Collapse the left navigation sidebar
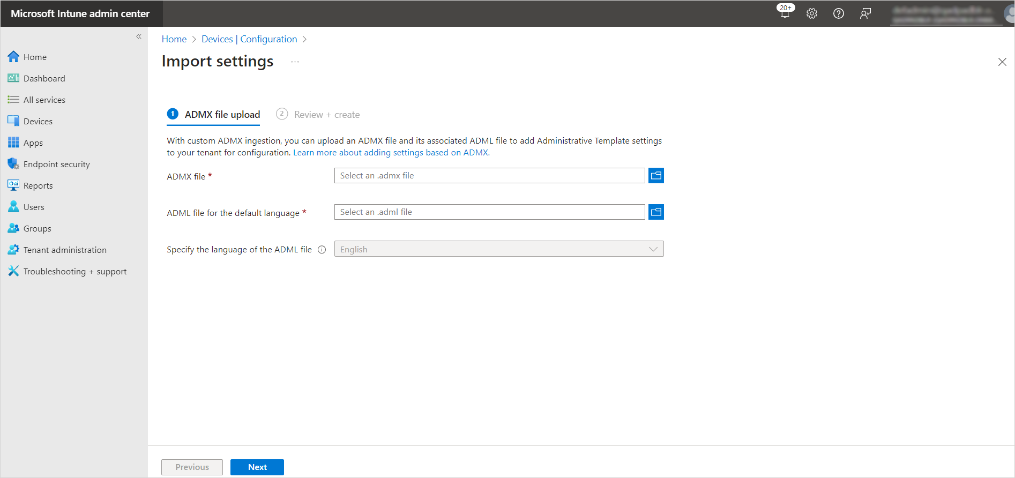This screenshot has height=478, width=1015. (139, 36)
